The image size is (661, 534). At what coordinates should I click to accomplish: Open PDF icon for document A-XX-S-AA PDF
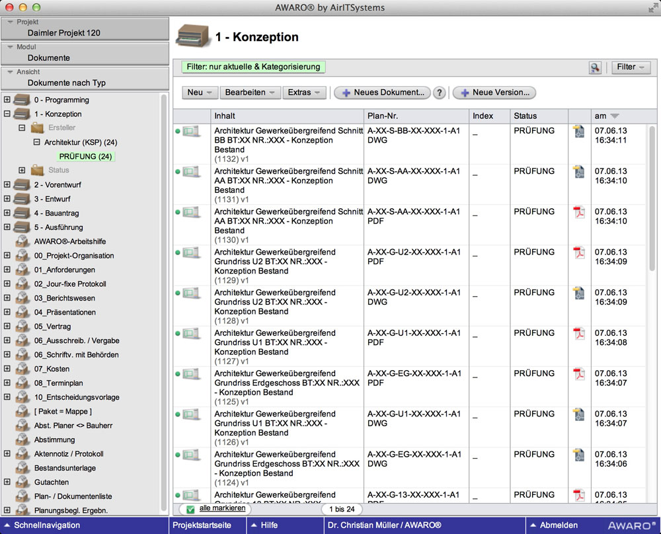click(x=579, y=212)
